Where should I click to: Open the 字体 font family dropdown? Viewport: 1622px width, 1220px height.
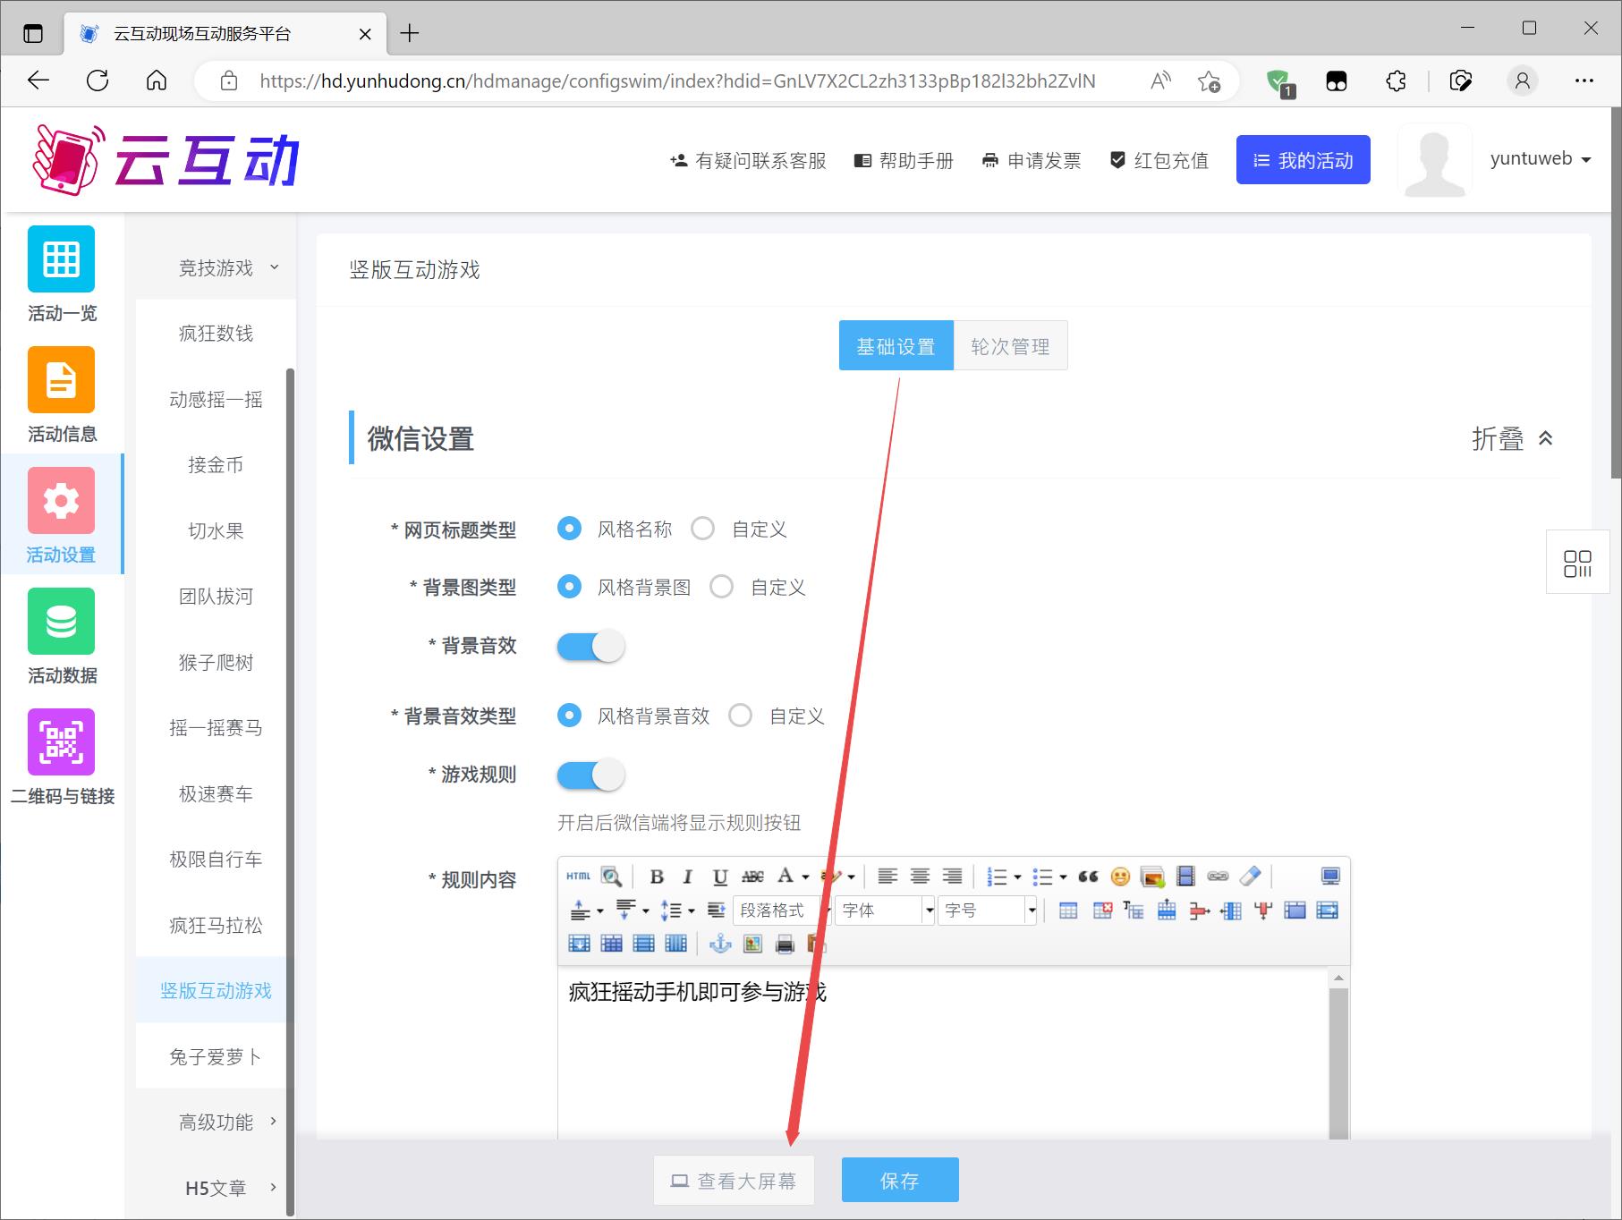click(x=886, y=911)
